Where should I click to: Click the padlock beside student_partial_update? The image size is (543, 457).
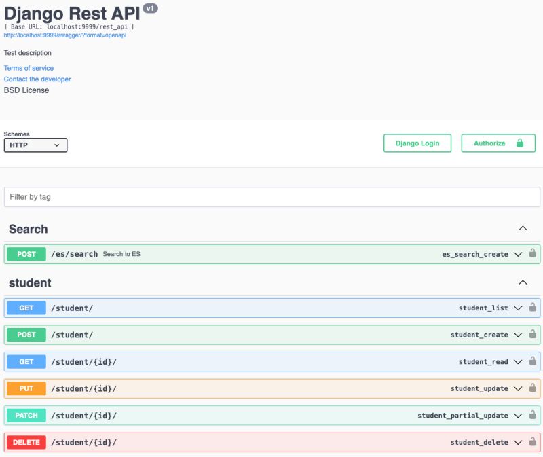point(533,415)
